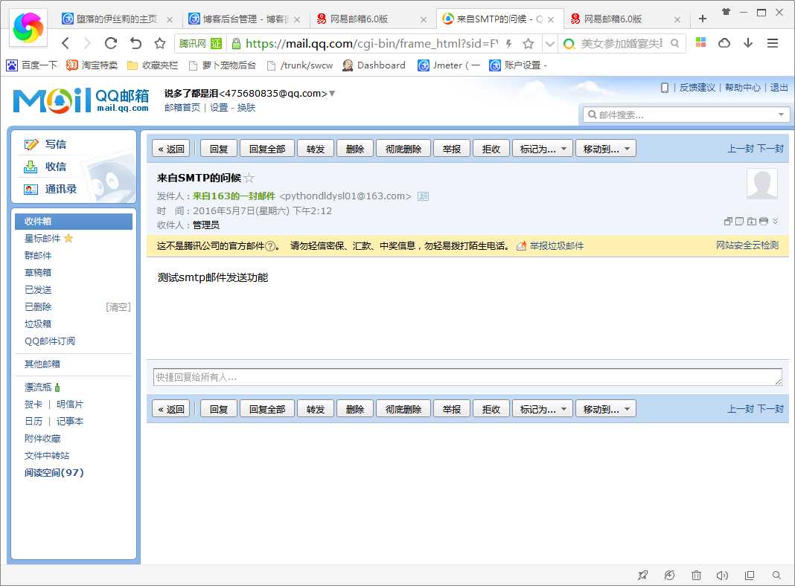The image size is (795, 586).
Task: Click in the 邮件搜索 search field
Action: pos(686,115)
